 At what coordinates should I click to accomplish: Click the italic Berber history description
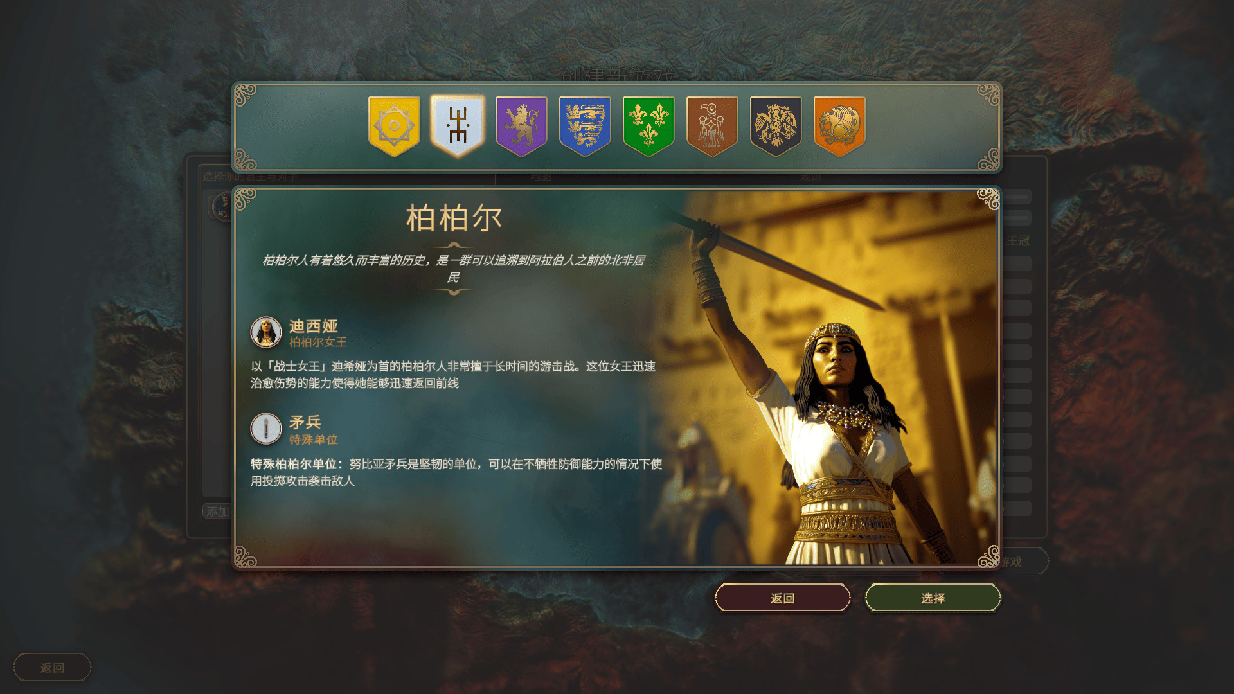click(454, 269)
